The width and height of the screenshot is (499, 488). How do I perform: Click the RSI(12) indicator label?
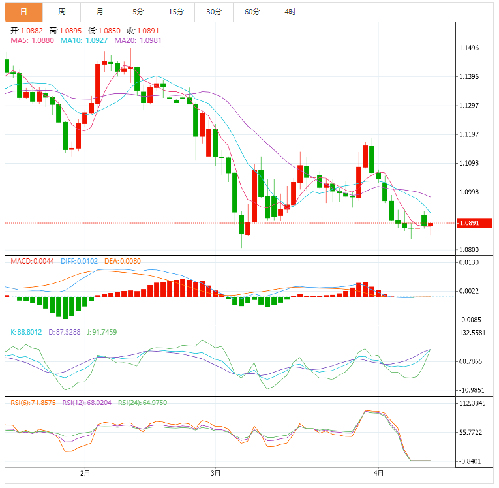pos(87,403)
